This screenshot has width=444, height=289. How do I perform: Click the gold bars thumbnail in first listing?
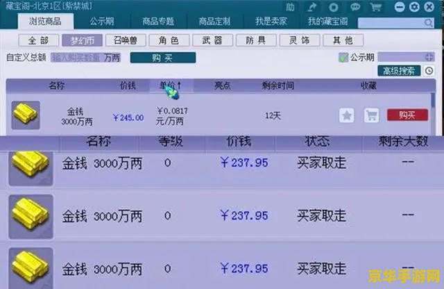(26, 115)
